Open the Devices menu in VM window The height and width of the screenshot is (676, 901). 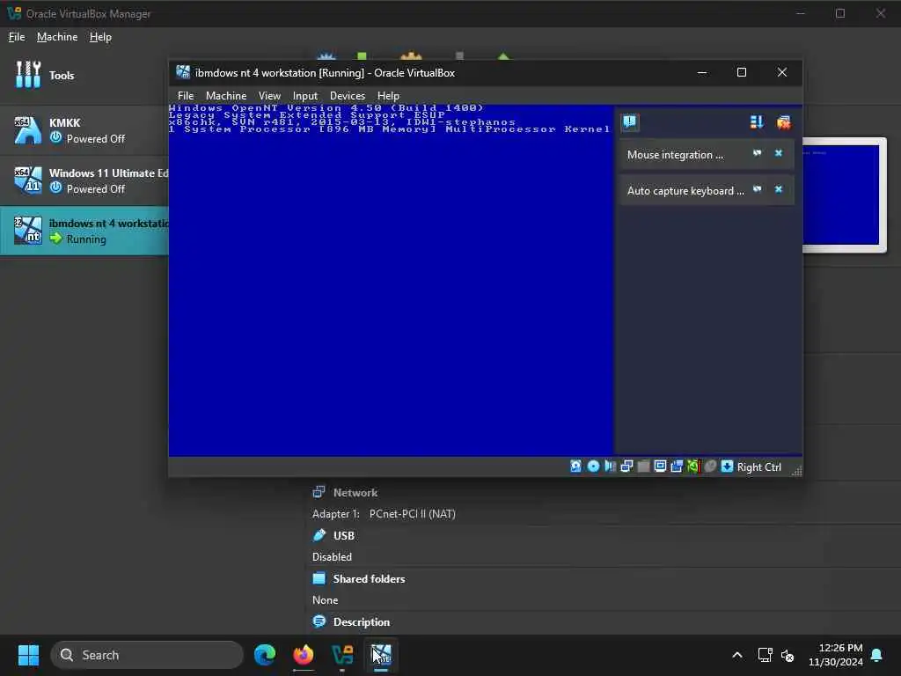[x=347, y=95]
